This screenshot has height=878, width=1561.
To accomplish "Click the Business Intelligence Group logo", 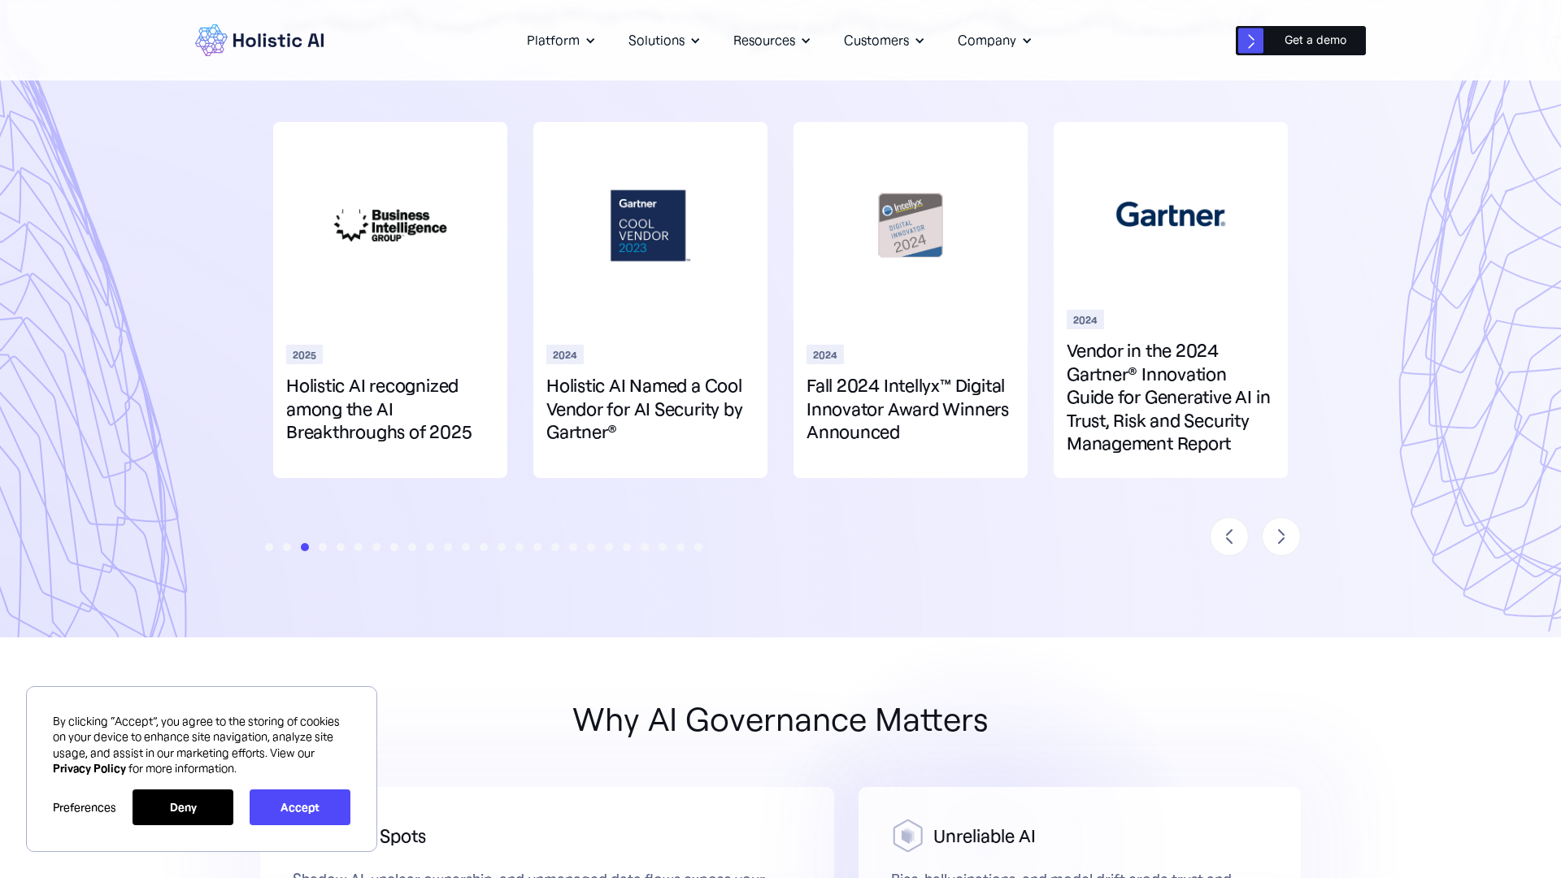I will coord(389,225).
